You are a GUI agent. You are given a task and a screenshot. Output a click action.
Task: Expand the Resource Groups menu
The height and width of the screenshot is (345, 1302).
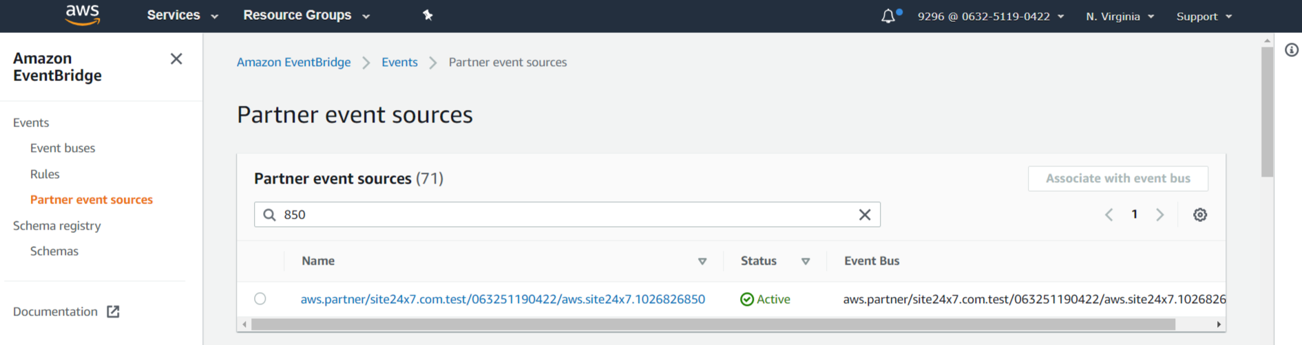pyautogui.click(x=306, y=15)
